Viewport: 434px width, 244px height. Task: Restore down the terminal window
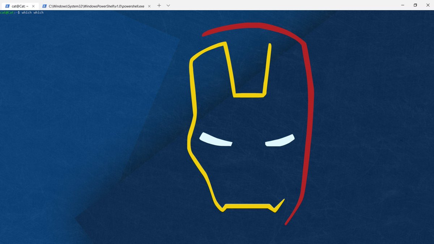pyautogui.click(x=415, y=5)
